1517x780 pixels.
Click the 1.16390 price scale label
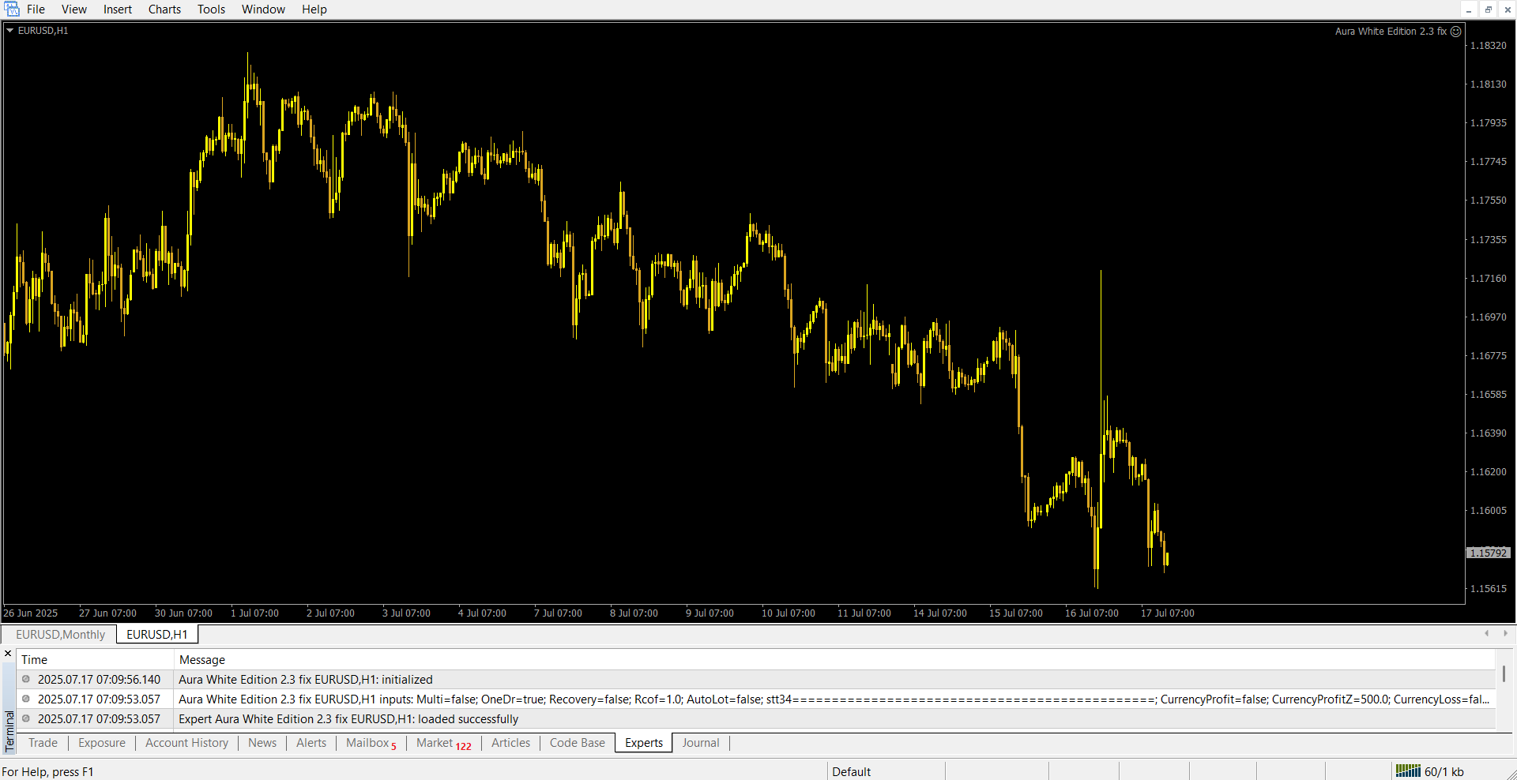(1489, 433)
